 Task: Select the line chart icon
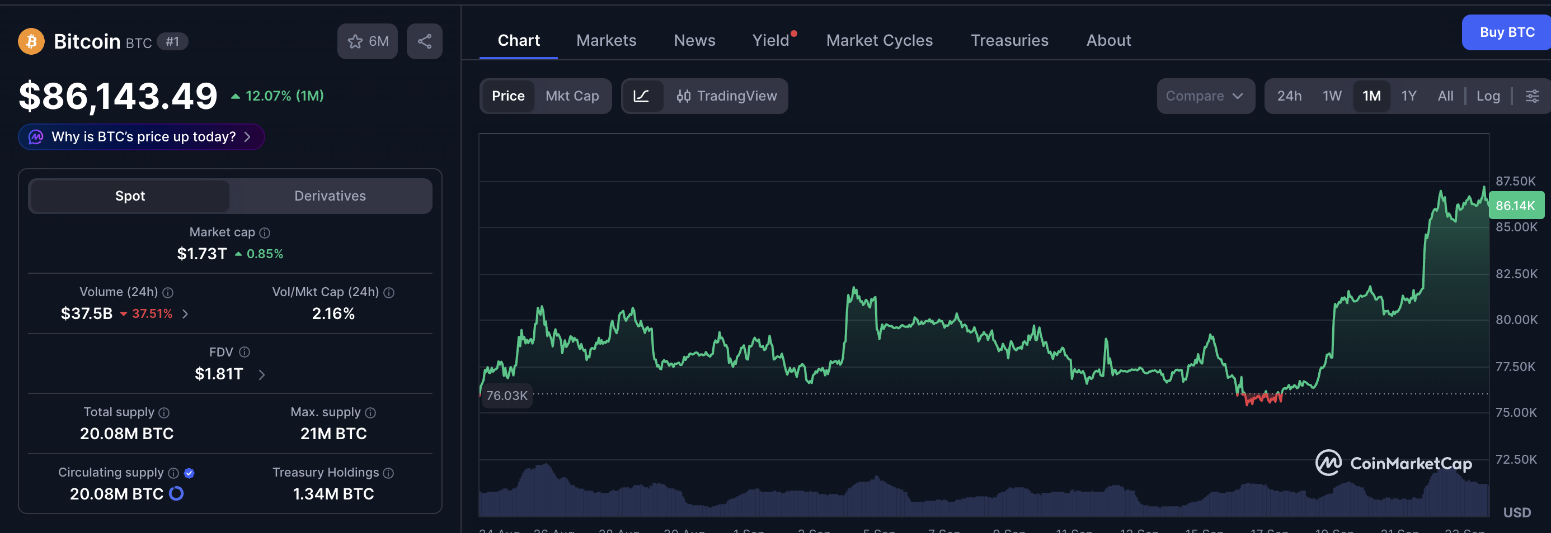pyautogui.click(x=642, y=96)
